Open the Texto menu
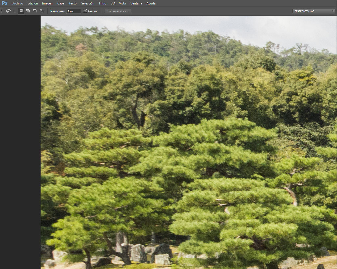The width and height of the screenshot is (337, 269). point(73,3)
